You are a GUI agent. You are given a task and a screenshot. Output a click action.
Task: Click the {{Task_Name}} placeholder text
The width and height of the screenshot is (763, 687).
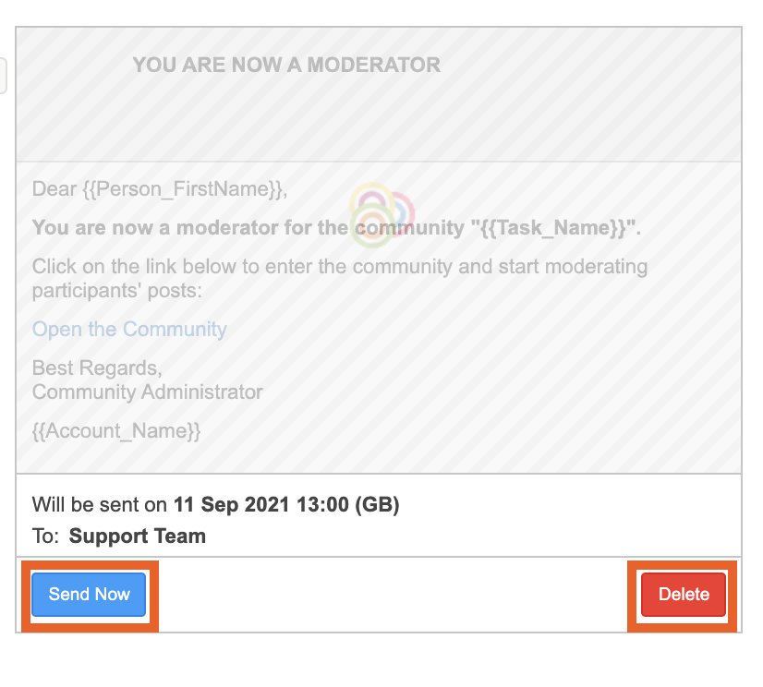click(556, 228)
